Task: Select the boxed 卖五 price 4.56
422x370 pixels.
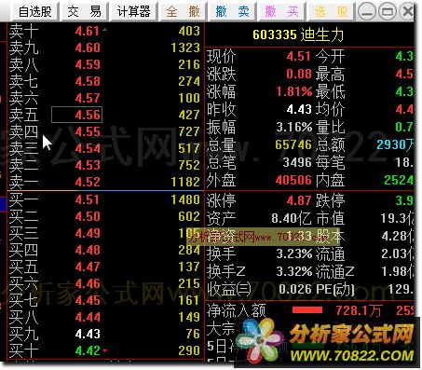Action: point(76,115)
